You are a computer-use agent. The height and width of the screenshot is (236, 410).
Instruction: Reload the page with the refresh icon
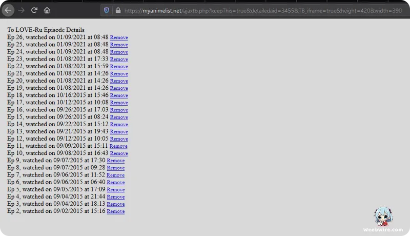click(x=34, y=10)
